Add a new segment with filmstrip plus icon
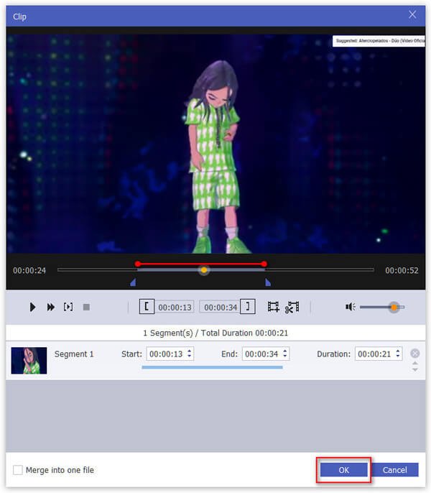 coord(273,307)
